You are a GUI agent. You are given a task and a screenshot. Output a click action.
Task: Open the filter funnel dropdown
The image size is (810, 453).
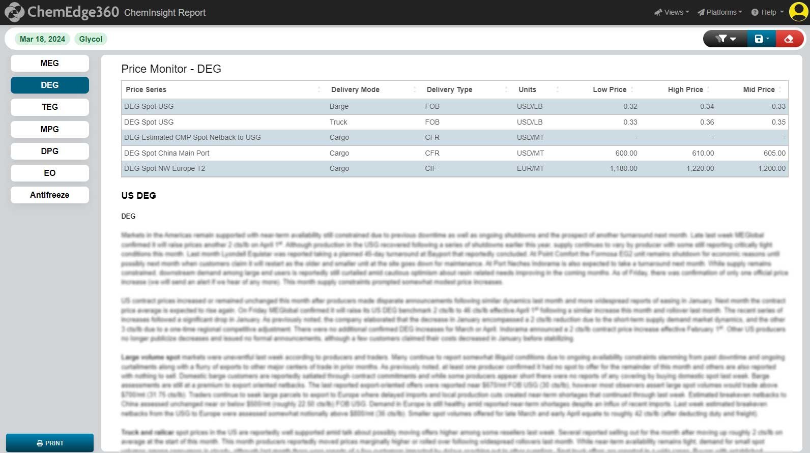pos(726,39)
